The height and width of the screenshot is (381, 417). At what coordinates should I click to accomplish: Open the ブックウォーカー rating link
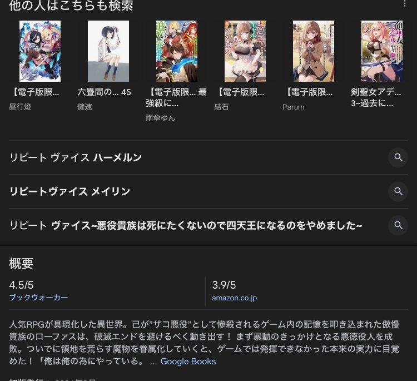[38, 298]
